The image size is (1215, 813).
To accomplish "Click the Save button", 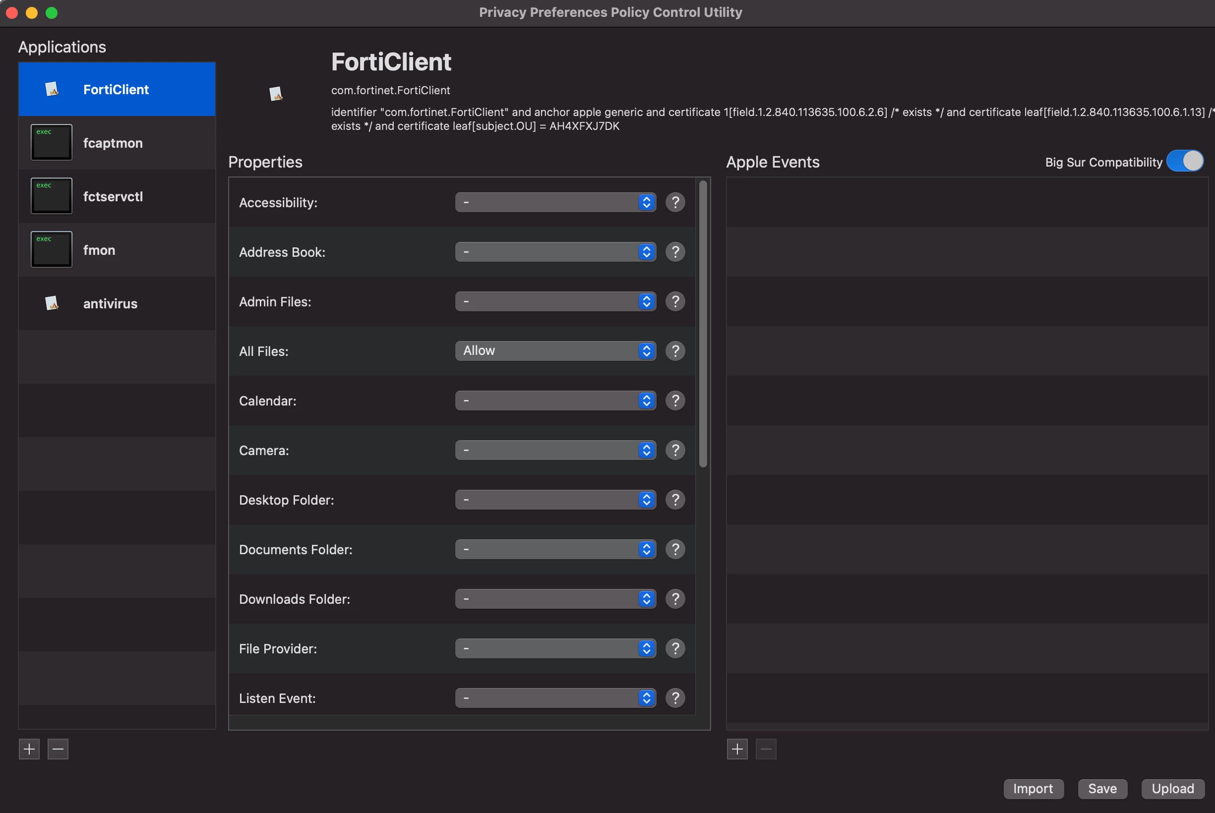I will click(1102, 789).
